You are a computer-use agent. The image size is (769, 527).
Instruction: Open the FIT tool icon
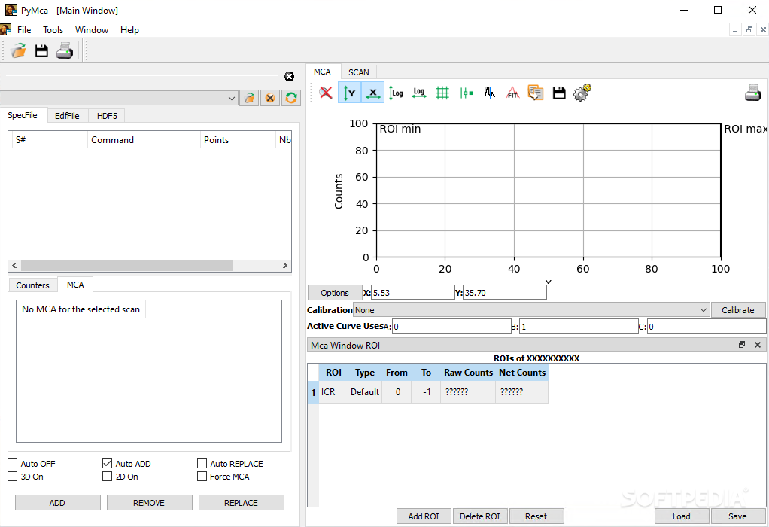pyautogui.click(x=512, y=93)
